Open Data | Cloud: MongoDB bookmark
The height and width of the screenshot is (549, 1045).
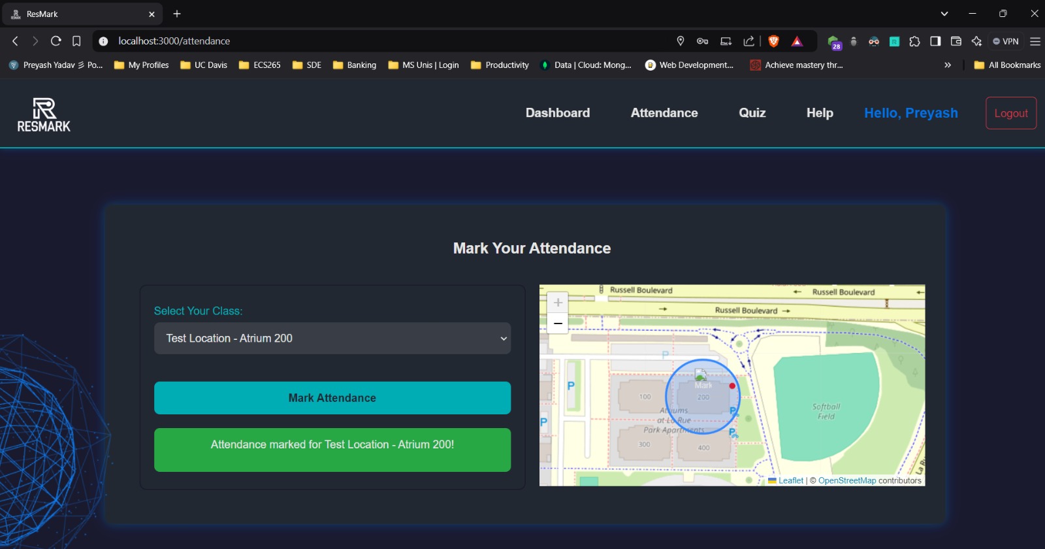click(586, 65)
